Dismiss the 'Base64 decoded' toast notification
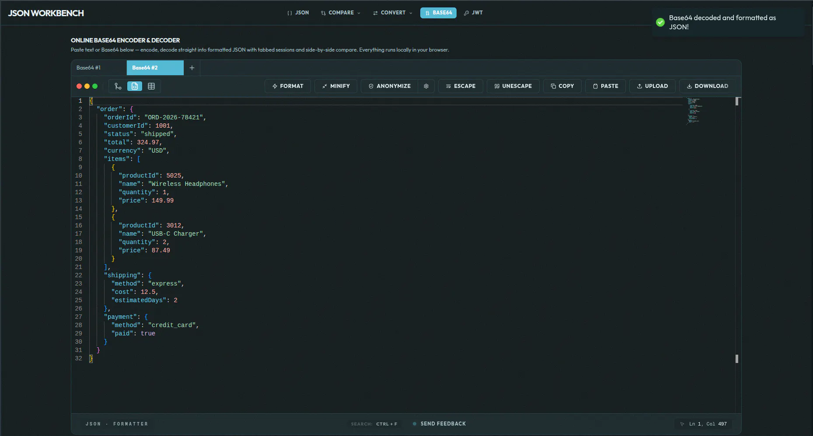Screen dimensions: 813x436 pyautogui.click(x=728, y=22)
